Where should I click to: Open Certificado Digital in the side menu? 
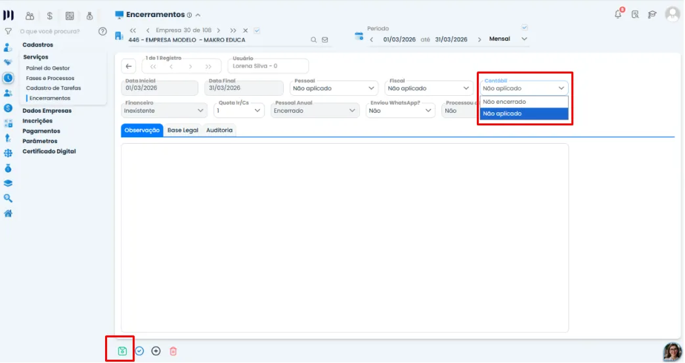pyautogui.click(x=49, y=152)
